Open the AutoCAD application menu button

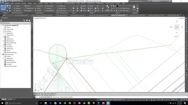(x=2, y=2)
